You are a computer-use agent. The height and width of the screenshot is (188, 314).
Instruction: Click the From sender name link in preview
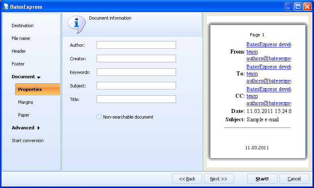pyautogui.click(x=269, y=44)
